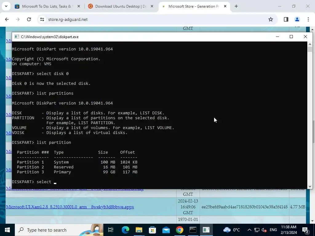Minimize the Chrome browser window

click(279, 6)
